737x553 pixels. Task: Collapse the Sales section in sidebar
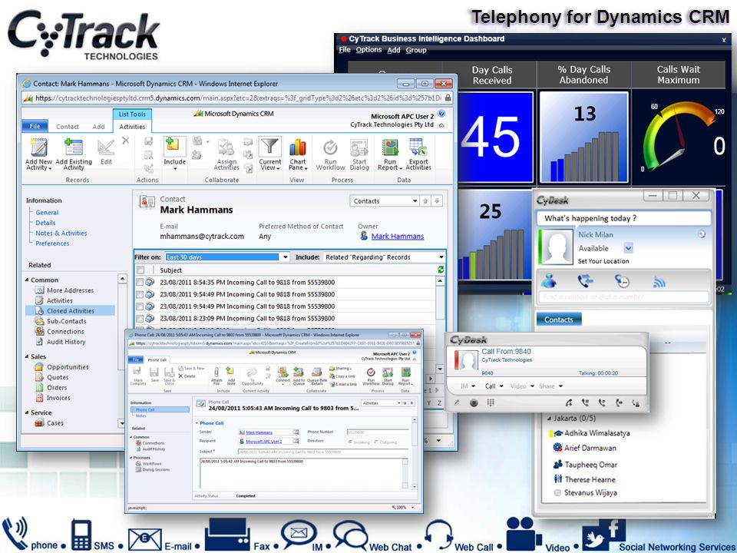(27, 356)
